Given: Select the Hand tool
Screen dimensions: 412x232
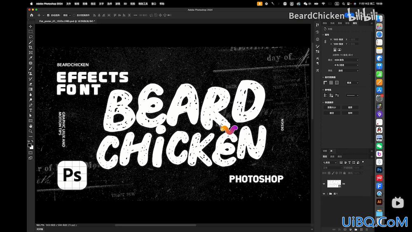Looking at the screenshot, I should pyautogui.click(x=31, y=126).
